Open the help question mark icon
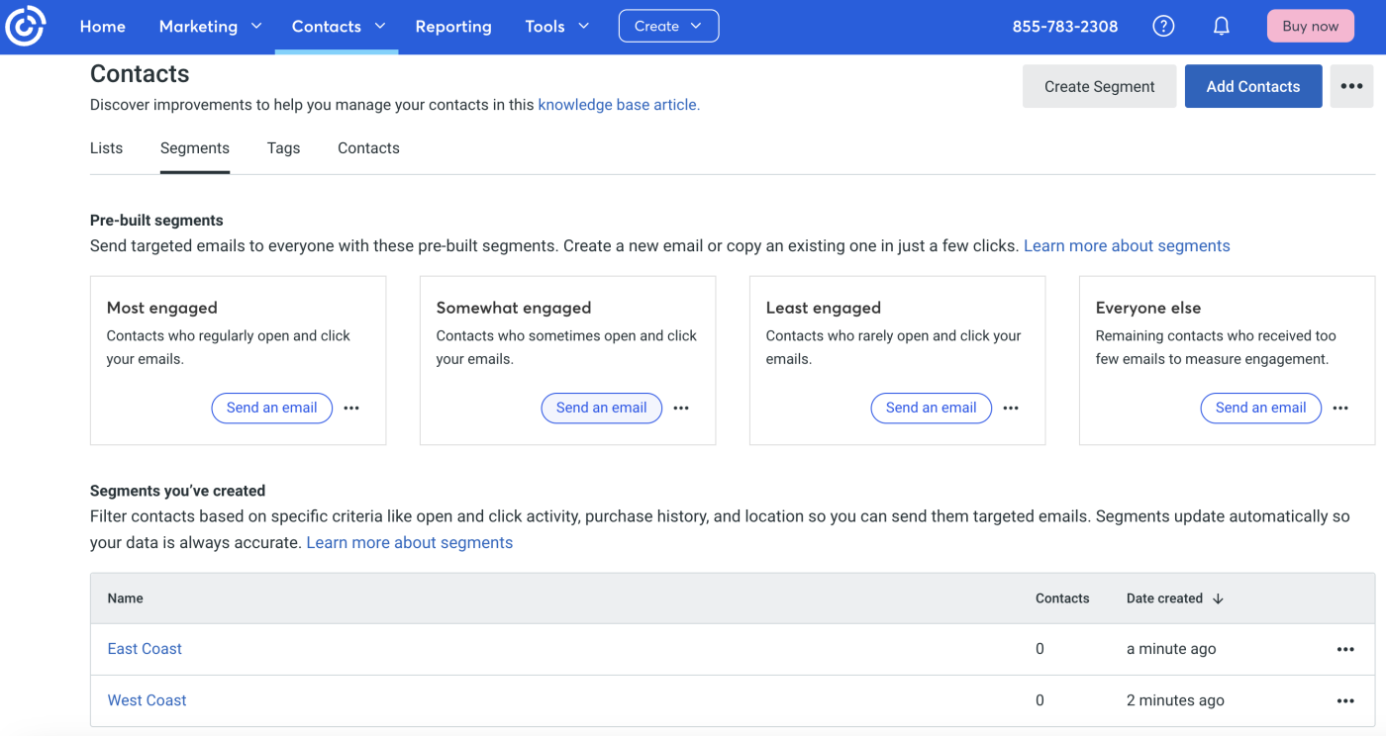Image resolution: width=1386 pixels, height=736 pixels. click(1164, 27)
